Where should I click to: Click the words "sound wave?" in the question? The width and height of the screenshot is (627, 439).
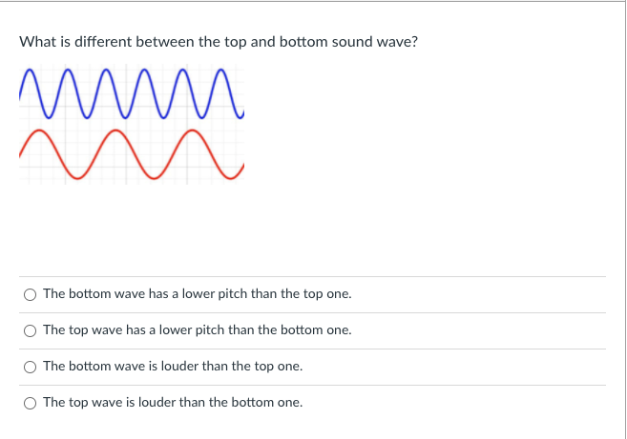(x=377, y=42)
